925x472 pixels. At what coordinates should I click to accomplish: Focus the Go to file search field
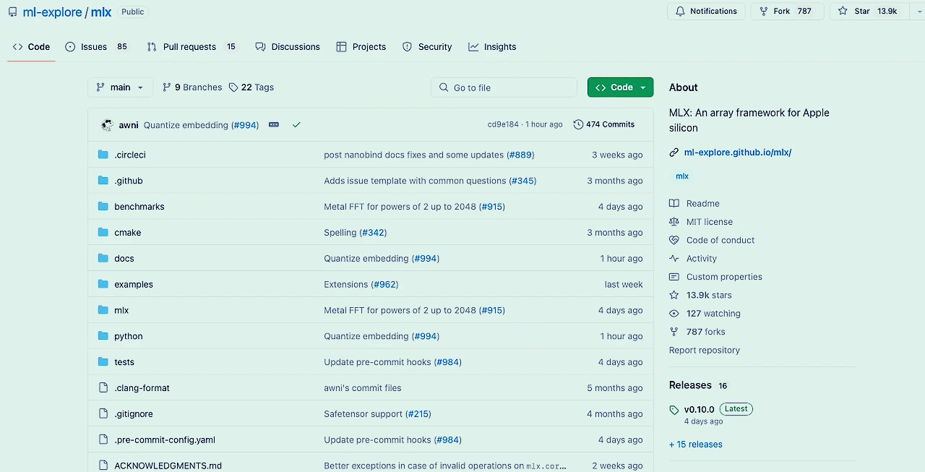[x=504, y=87]
